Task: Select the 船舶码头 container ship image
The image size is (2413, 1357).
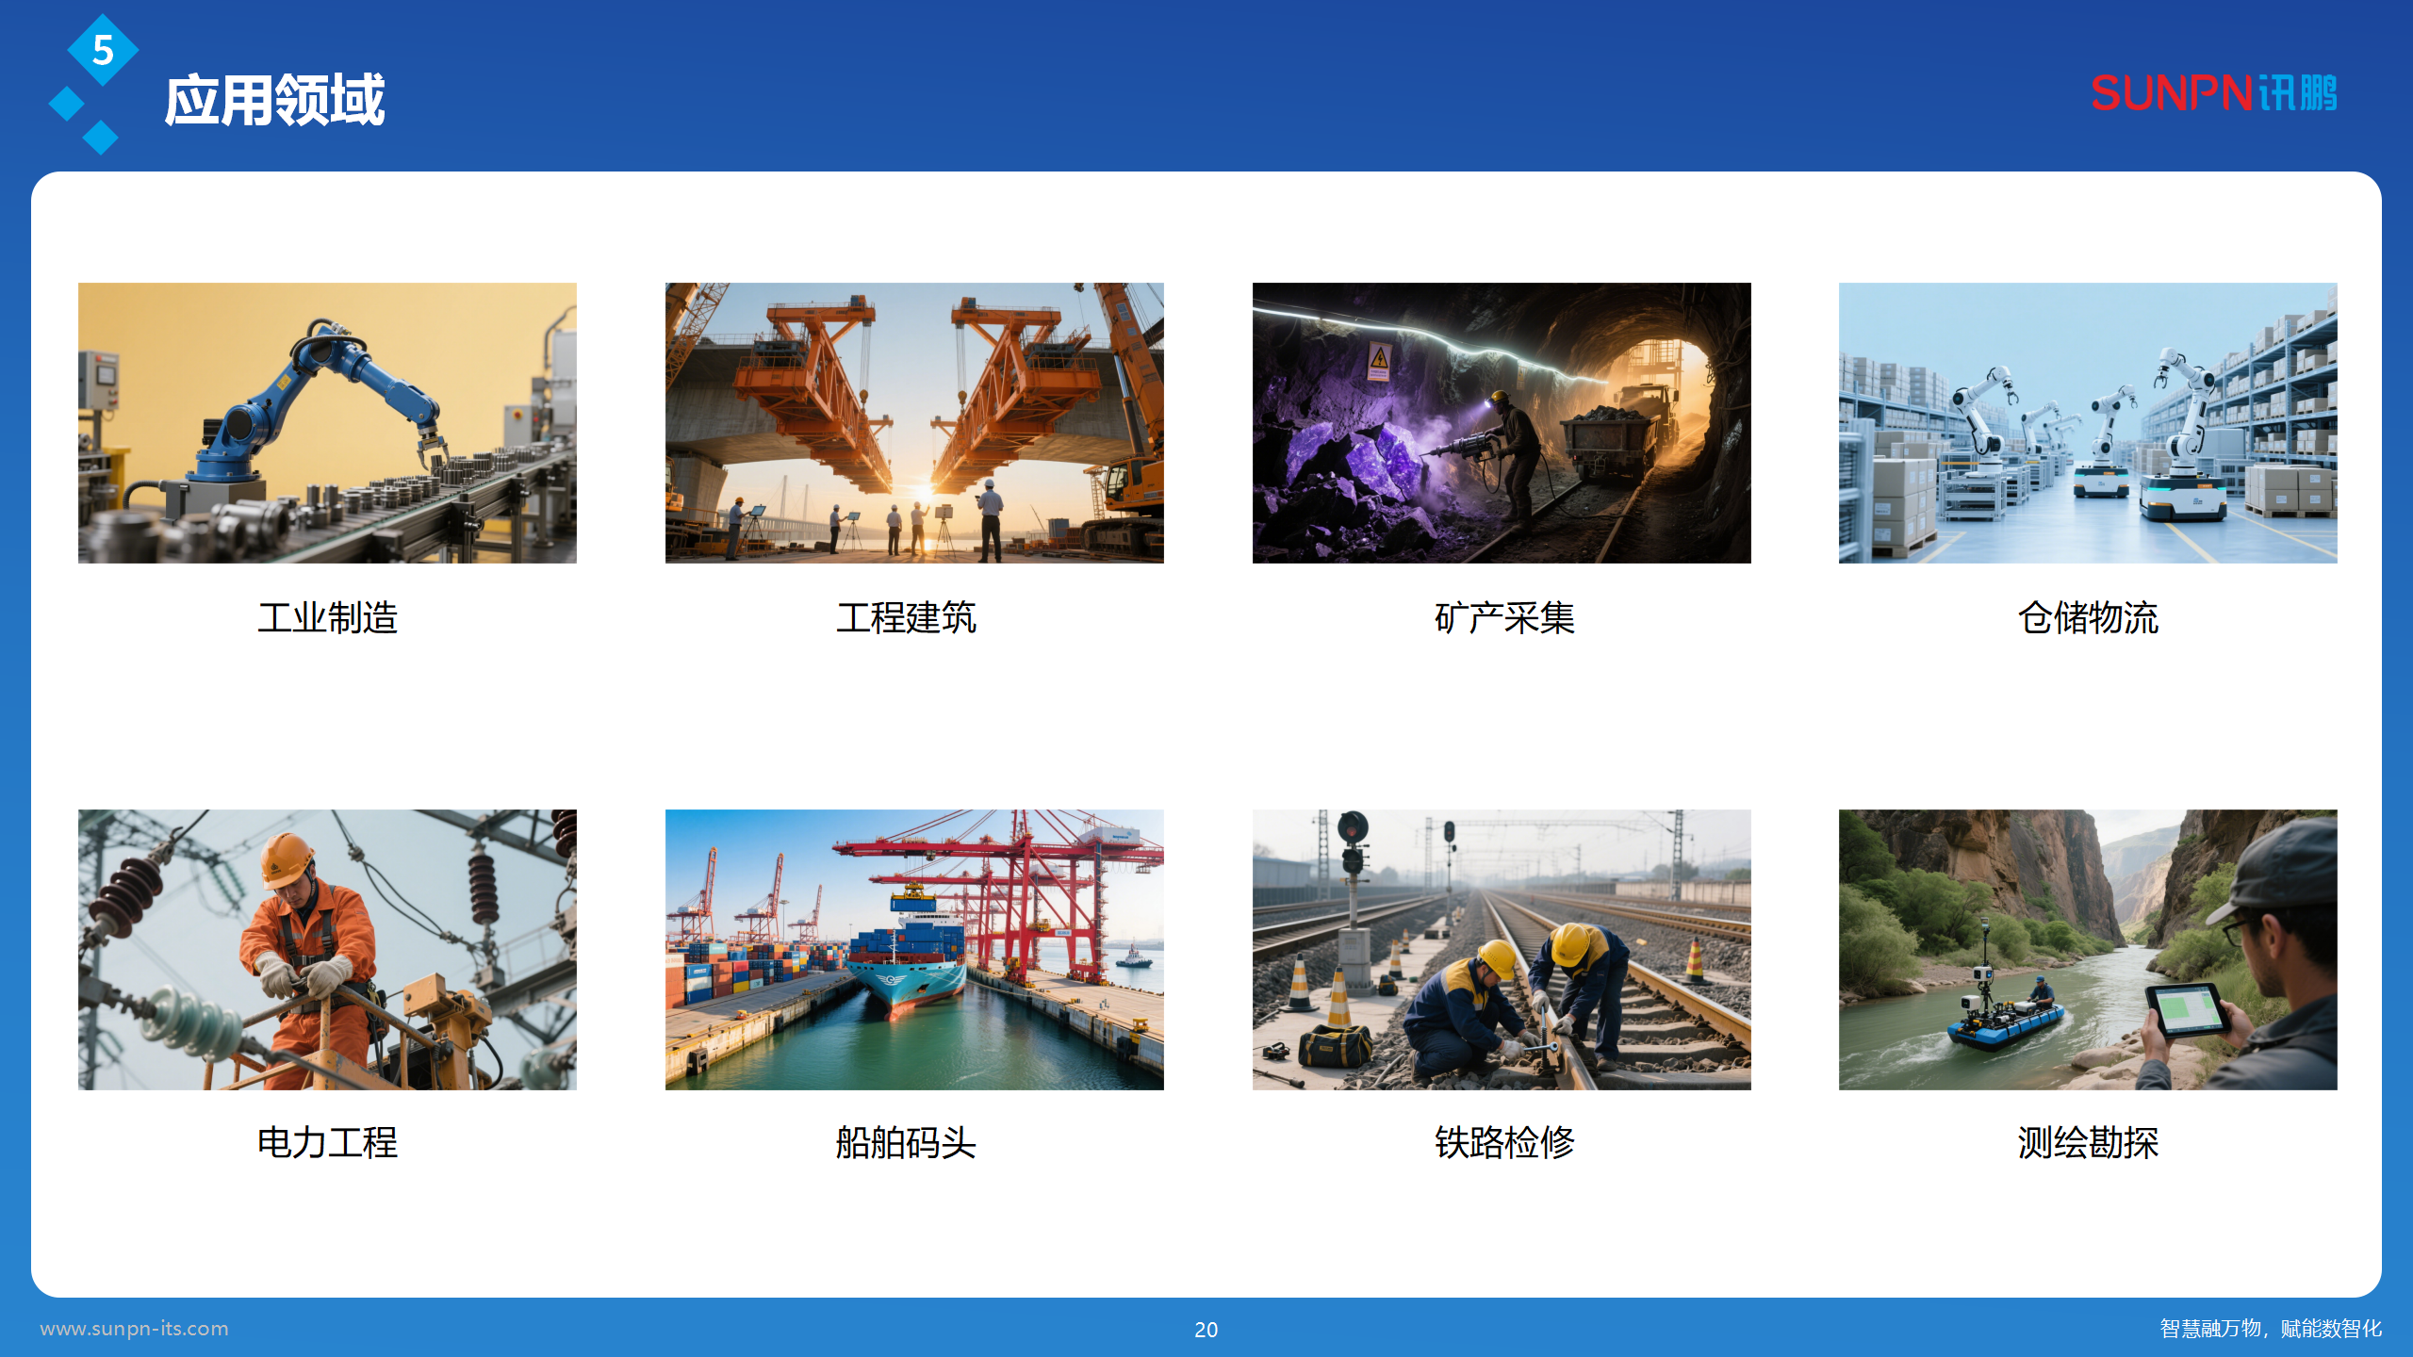Action: [x=912, y=952]
